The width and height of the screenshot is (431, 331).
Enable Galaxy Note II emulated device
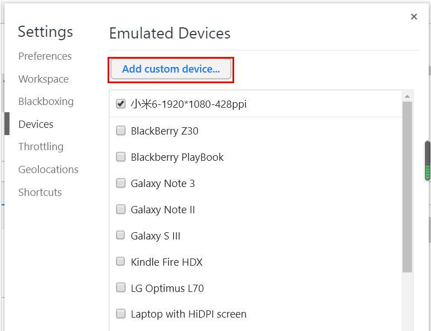[120, 209]
